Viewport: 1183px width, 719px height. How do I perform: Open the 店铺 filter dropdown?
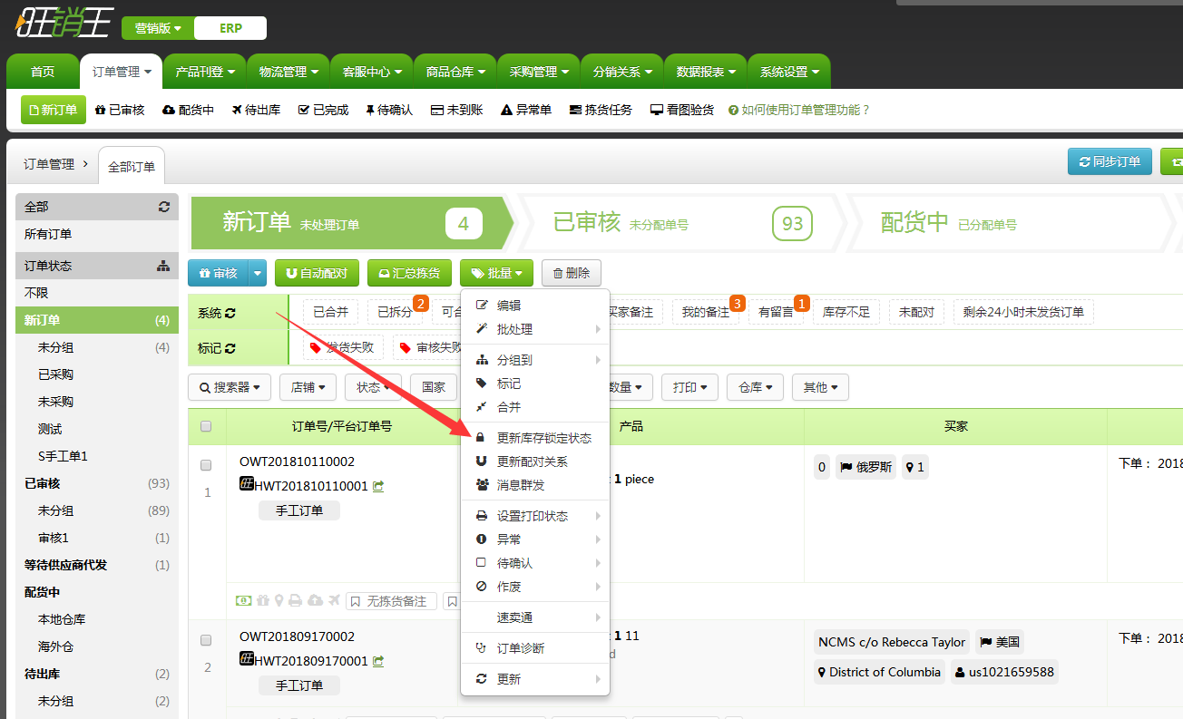(x=308, y=387)
